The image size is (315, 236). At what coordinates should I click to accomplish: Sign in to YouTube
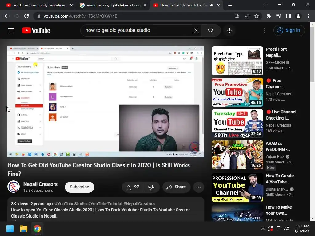tap(289, 30)
